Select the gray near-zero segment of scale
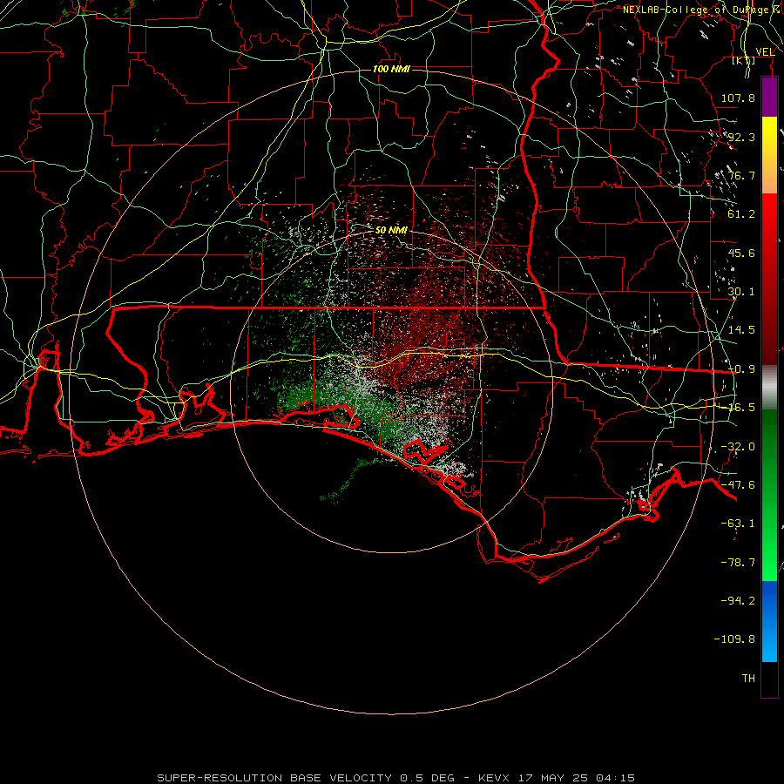784x784 pixels. pyautogui.click(x=769, y=388)
